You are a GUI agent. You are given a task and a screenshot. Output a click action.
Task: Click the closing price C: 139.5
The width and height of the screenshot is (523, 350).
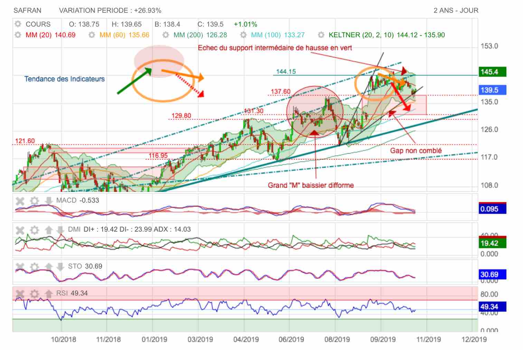[x=210, y=24]
